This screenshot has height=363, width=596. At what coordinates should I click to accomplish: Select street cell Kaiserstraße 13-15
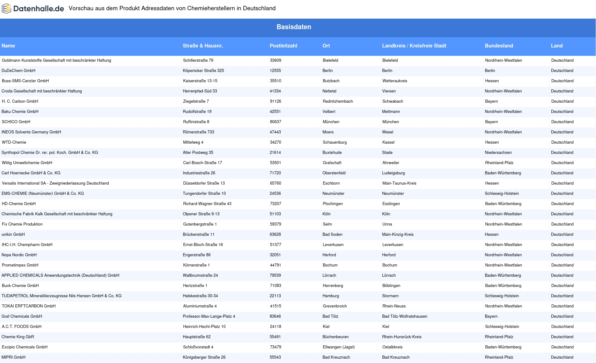[200, 81]
